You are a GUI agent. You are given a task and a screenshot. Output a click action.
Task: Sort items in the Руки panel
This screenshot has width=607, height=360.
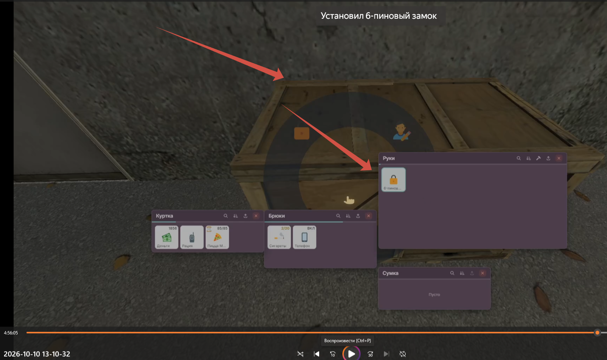point(529,158)
